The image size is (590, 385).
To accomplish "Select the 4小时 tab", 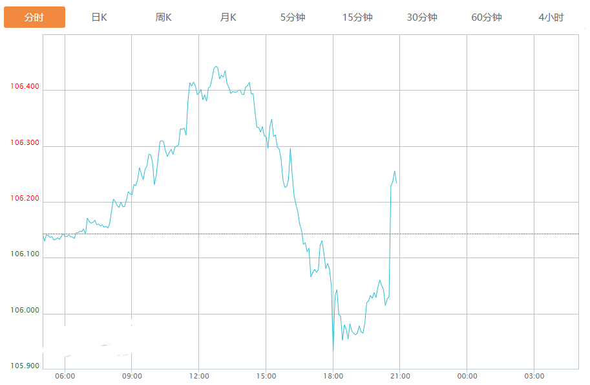I will point(551,17).
